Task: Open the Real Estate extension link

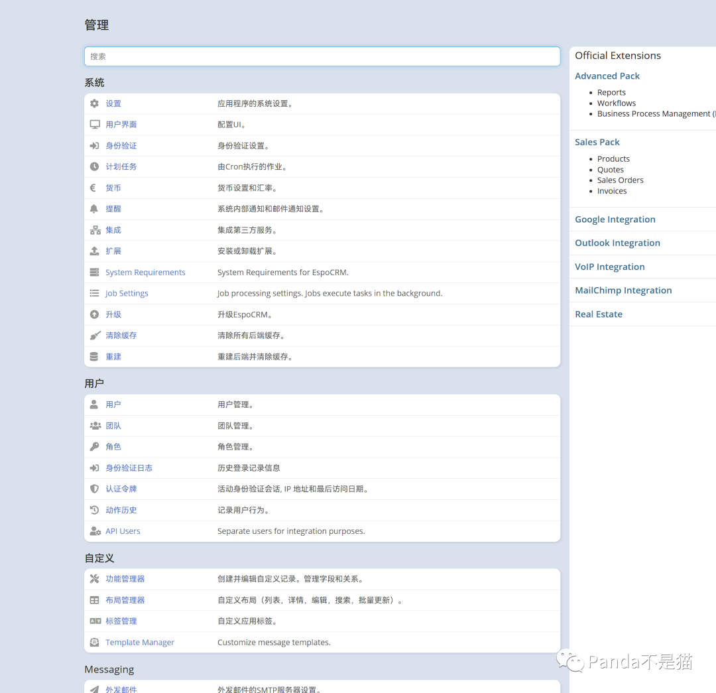Action: coord(598,314)
